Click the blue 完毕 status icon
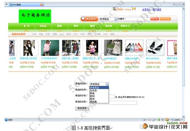The image size is (190, 131). 6,120
